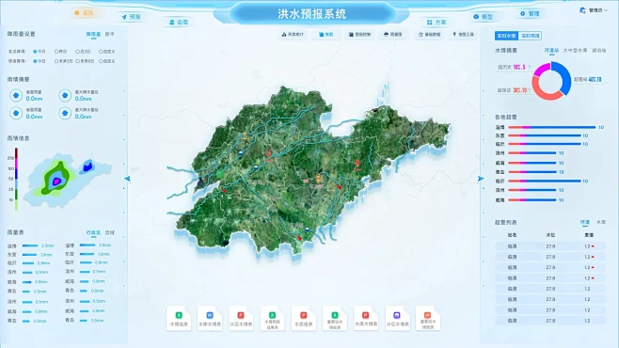The height and width of the screenshot is (348, 619).
Task: Open the green 重要站水情报表 Excel file
Action: pyautogui.click(x=335, y=319)
